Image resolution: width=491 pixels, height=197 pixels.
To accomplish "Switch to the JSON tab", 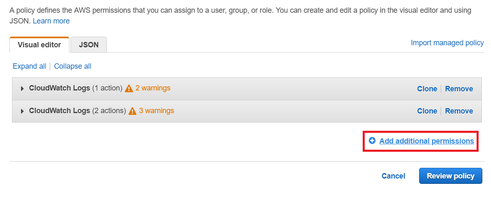I will point(89,45).
